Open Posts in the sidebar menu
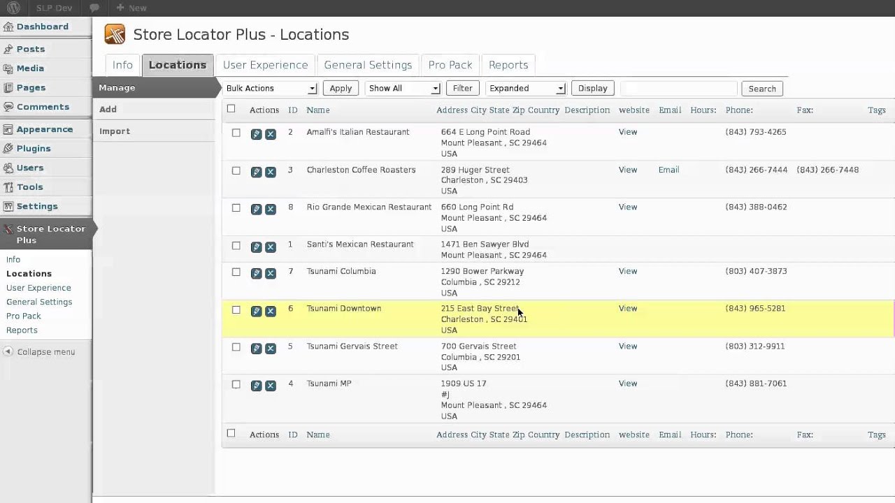This screenshot has height=503, width=895. point(31,49)
